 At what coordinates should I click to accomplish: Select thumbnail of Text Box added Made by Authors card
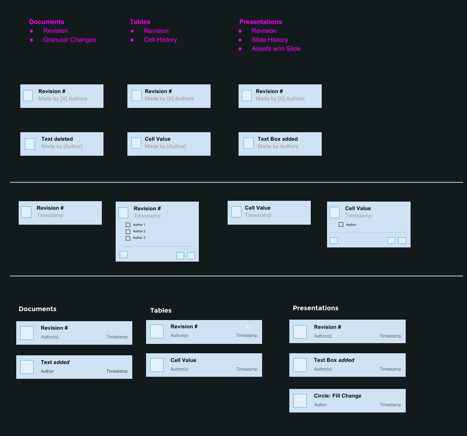[248, 143]
